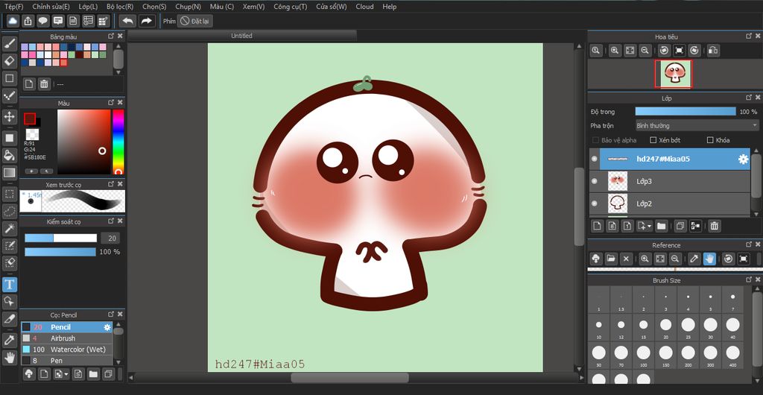The image size is (763, 395).
Task: Undock the Brush Size panel
Action: (748, 279)
